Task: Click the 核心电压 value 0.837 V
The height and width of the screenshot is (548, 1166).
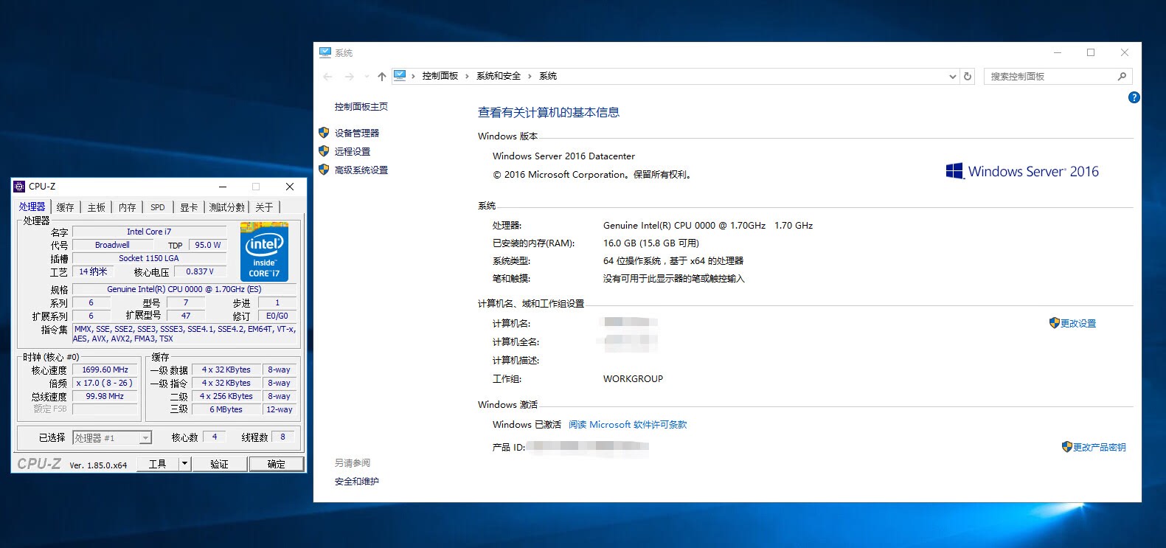Action: (200, 271)
